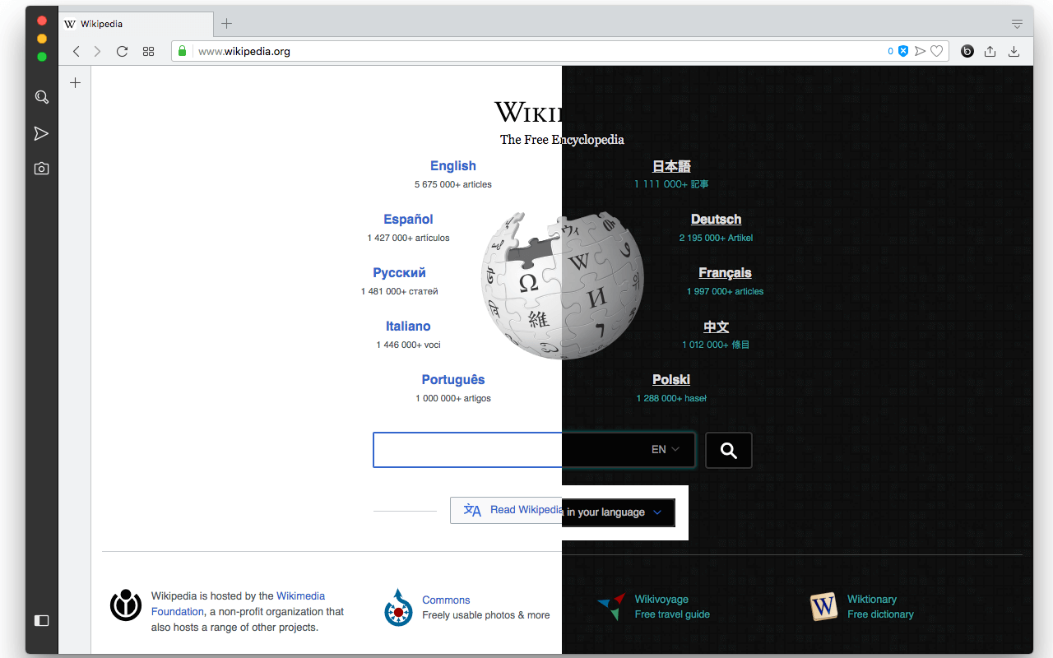Click the Wiktionary logo icon

[823, 607]
